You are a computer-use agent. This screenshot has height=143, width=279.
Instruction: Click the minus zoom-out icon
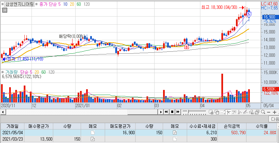click(x=269, y=112)
